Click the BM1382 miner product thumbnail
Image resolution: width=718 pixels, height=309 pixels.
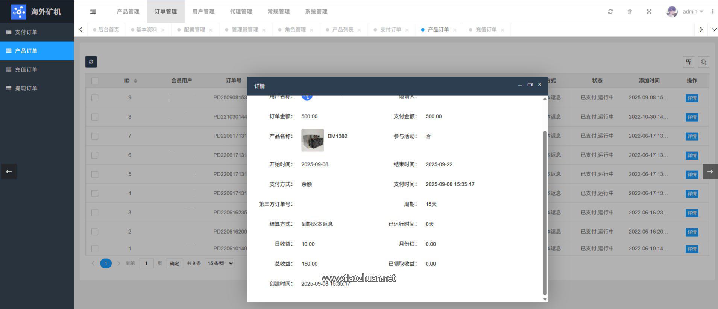tap(313, 140)
